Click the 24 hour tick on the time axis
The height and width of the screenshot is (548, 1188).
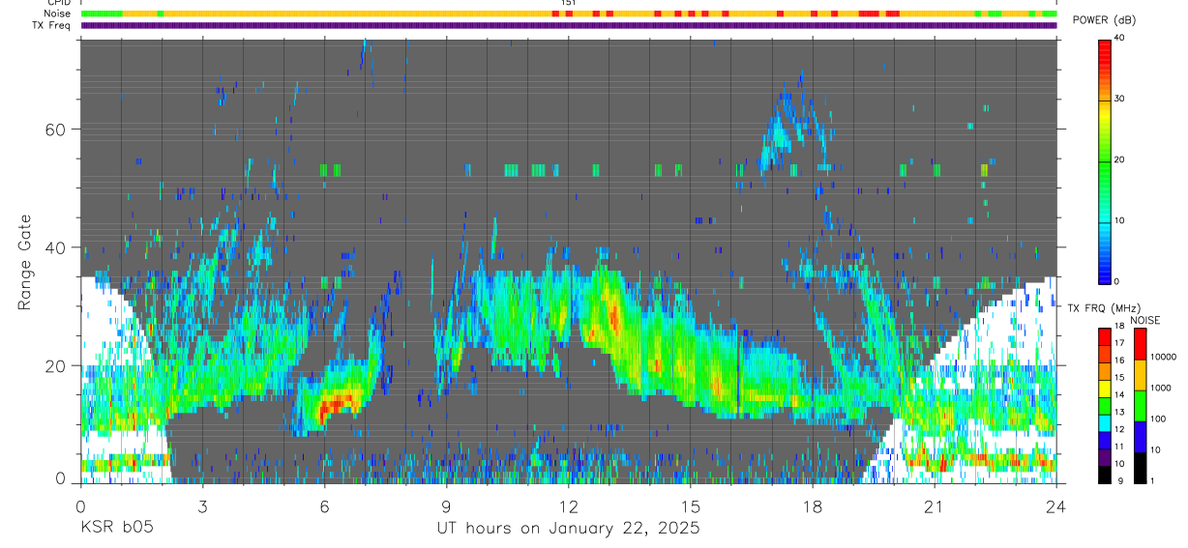point(1055,506)
